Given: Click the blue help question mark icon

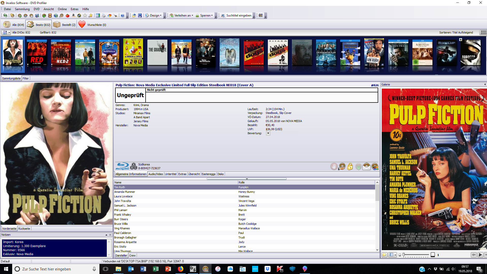Looking at the screenshot, I should 123,15.
